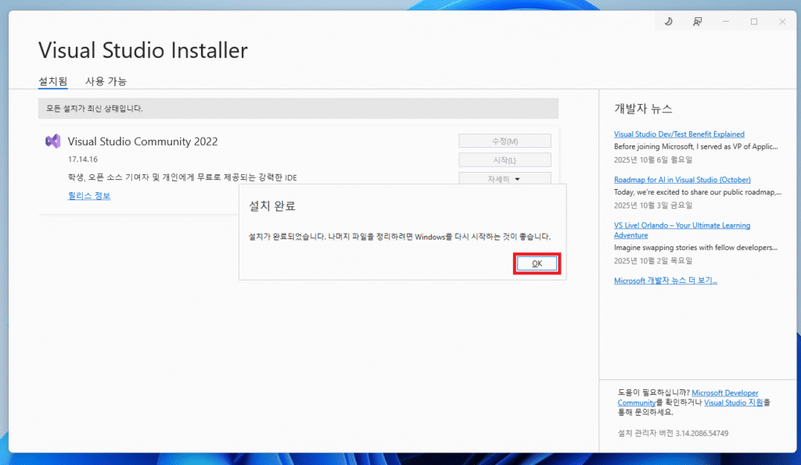Viewport: 801px width, 465px height.
Task: Switch to the 설치됨 tab
Action: [x=52, y=81]
